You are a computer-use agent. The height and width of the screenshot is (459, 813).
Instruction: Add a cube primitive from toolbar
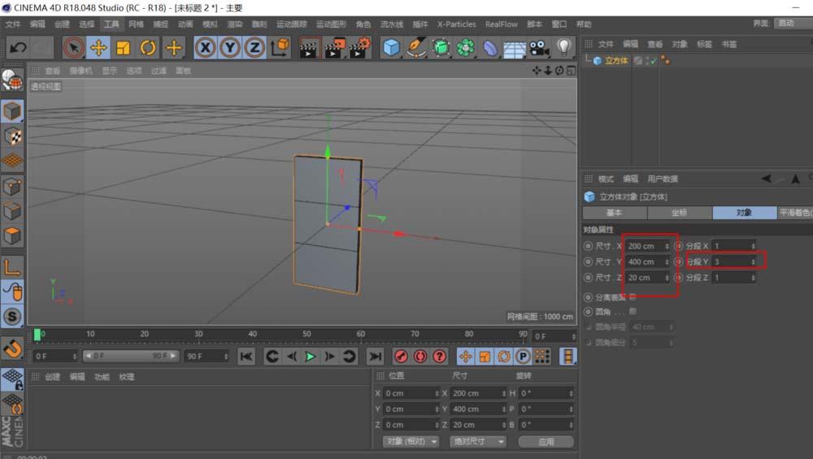coord(392,48)
